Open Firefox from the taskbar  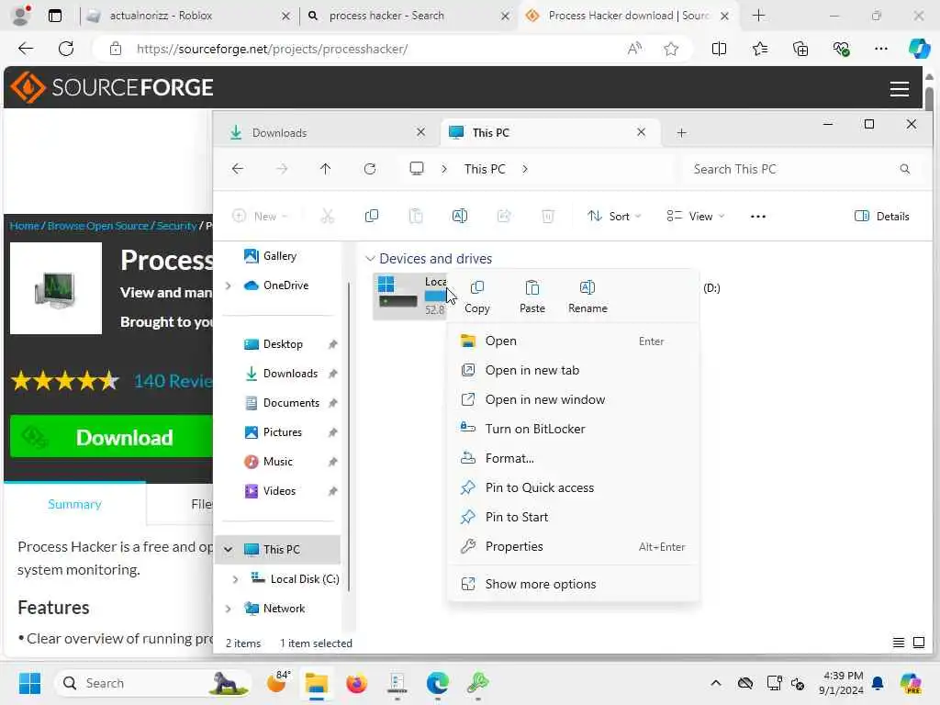(357, 683)
